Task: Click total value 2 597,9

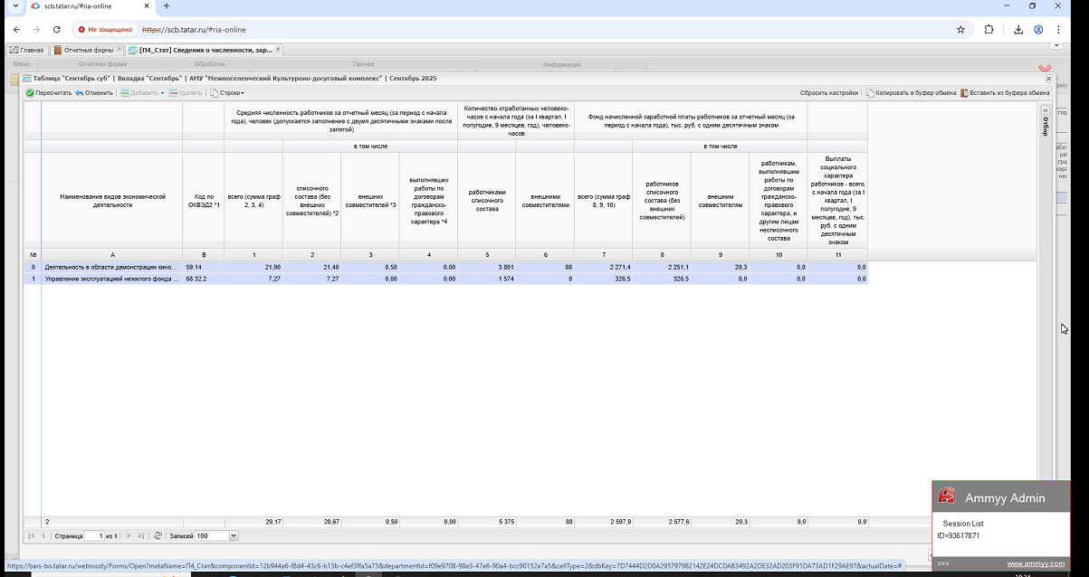Action: 603,522
